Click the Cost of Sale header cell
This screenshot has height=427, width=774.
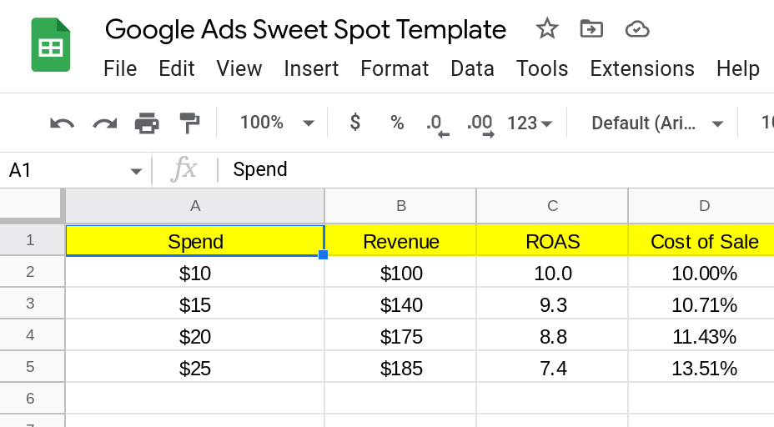click(x=701, y=241)
